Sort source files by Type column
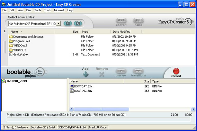Screen dimensions: 197x131 click(x=95, y=32)
